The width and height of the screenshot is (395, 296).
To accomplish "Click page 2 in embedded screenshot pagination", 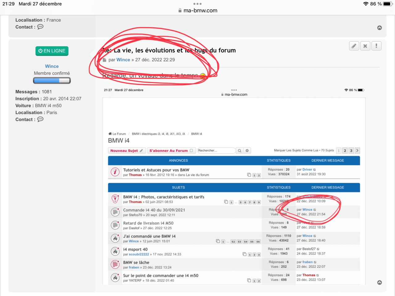I will point(345,151).
